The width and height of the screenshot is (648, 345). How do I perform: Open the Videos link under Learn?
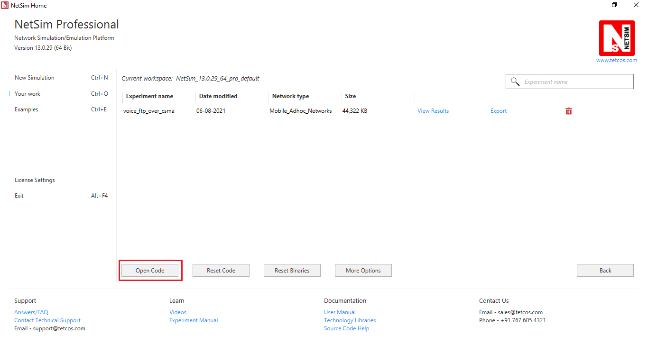tap(178, 312)
